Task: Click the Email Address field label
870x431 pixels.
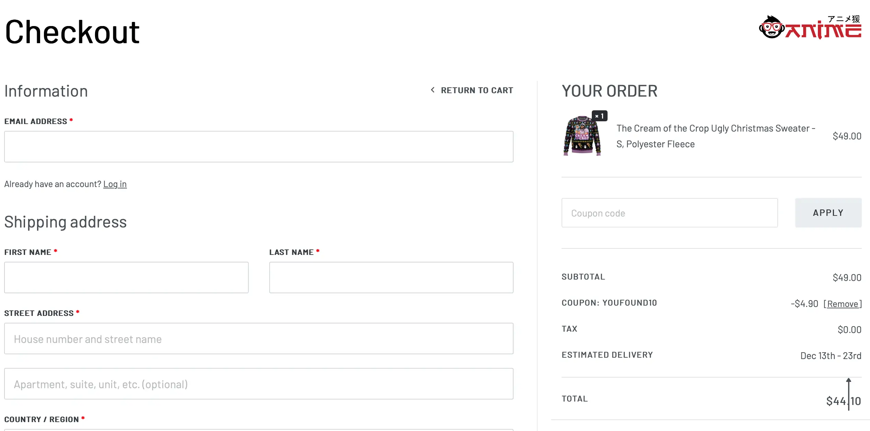Action: (x=36, y=122)
